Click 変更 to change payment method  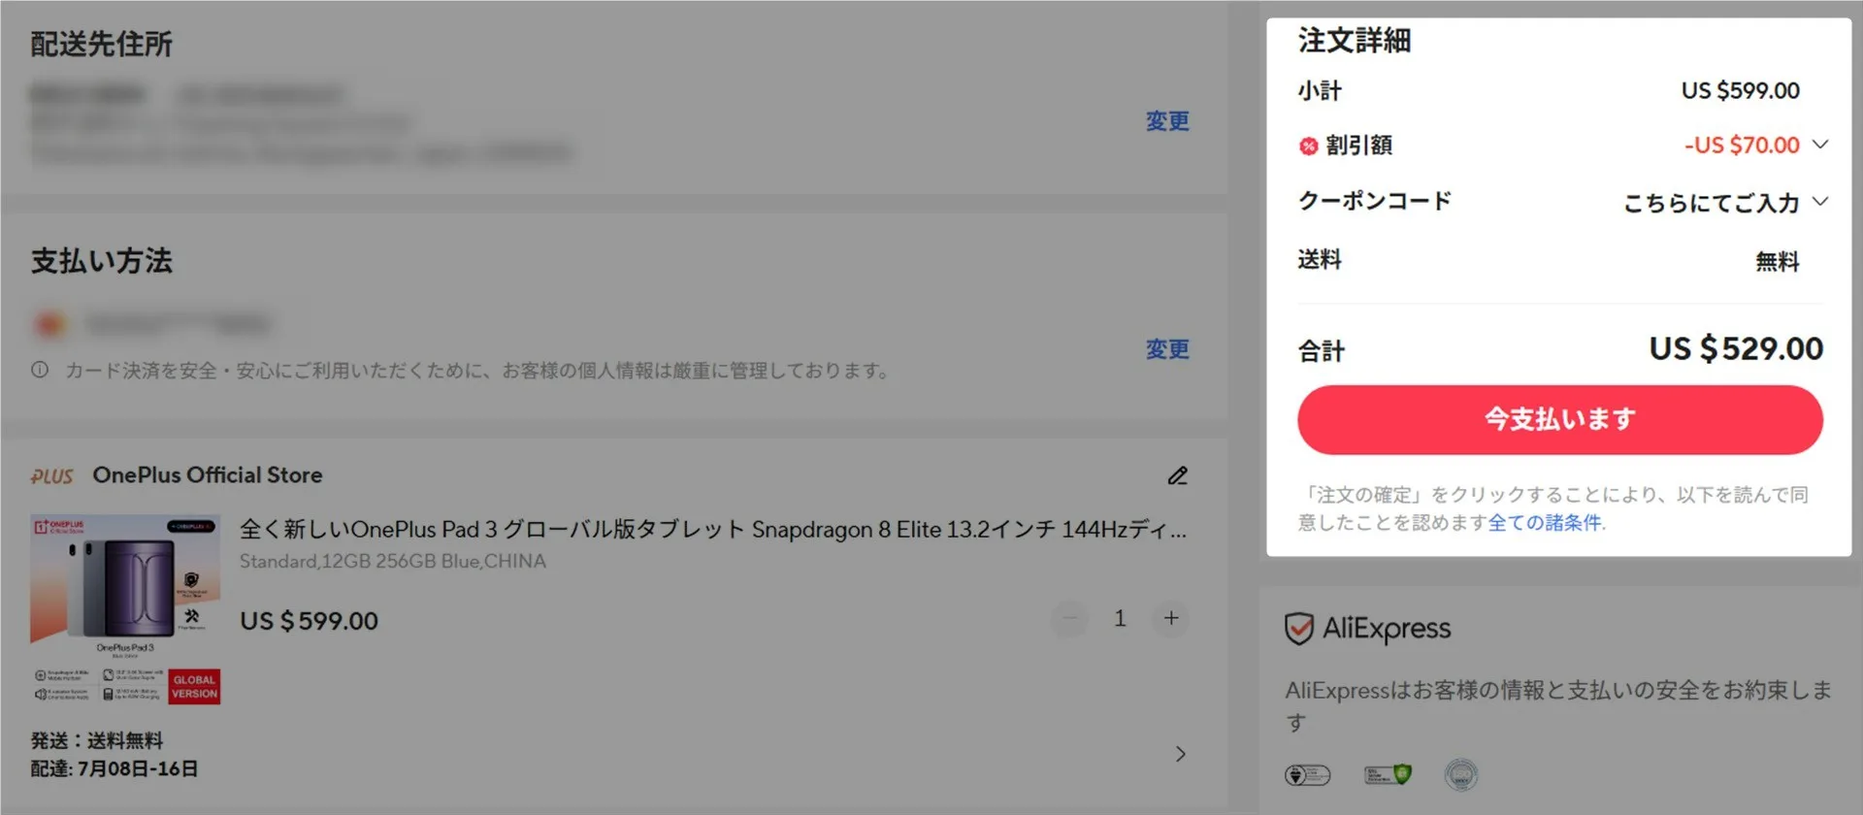[1167, 349]
